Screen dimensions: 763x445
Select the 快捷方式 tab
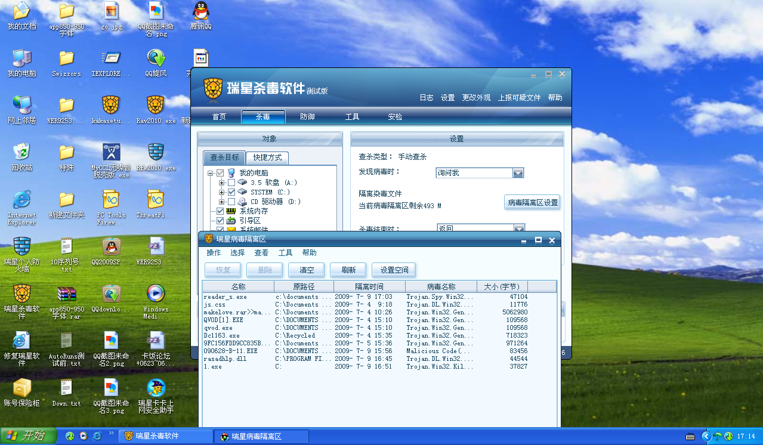(267, 157)
